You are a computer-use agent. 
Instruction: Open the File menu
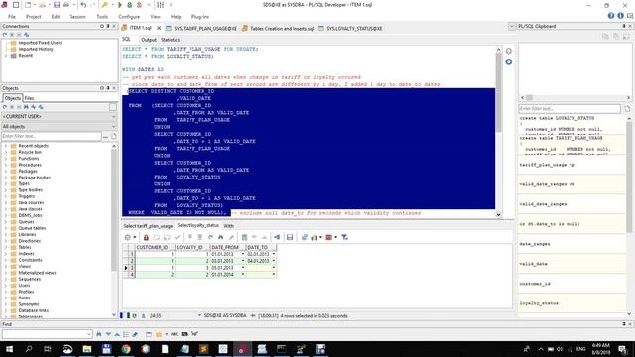pyautogui.click(x=12, y=17)
